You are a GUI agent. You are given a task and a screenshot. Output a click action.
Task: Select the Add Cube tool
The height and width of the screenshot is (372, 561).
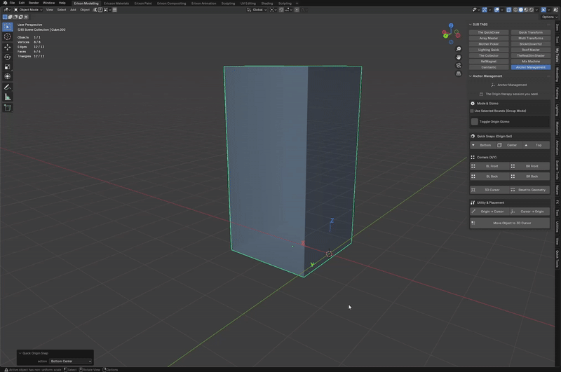tap(8, 108)
